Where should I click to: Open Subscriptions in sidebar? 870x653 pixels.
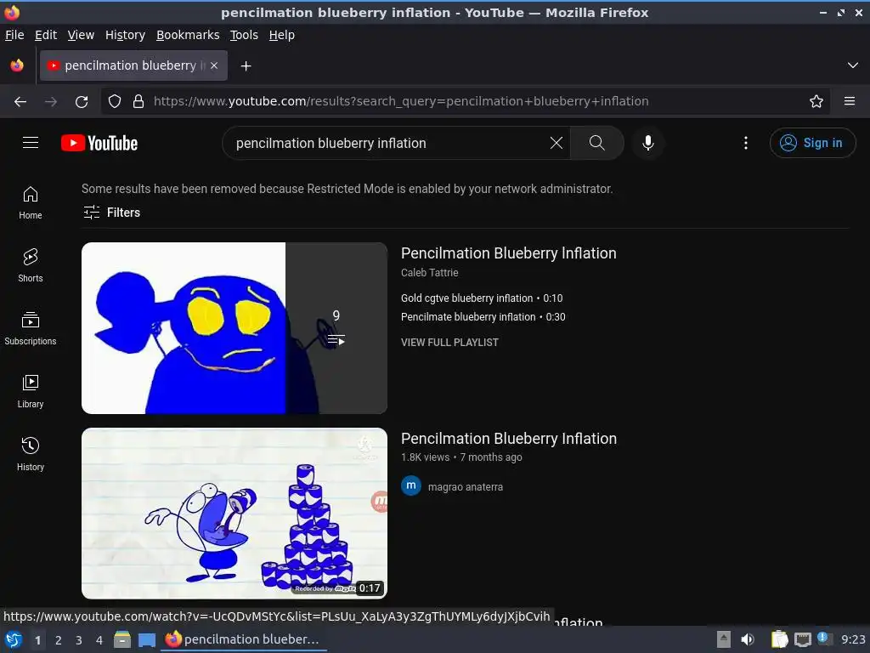coord(31,329)
